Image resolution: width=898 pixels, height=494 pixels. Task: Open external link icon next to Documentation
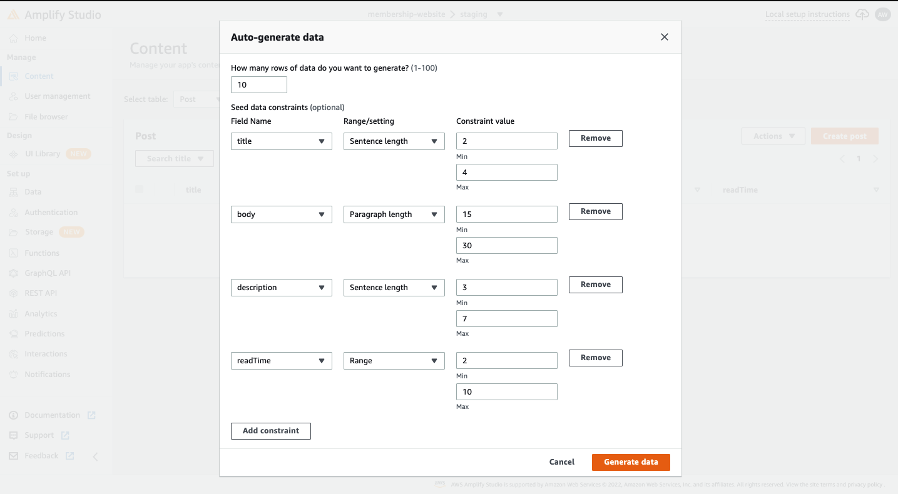[91, 415]
